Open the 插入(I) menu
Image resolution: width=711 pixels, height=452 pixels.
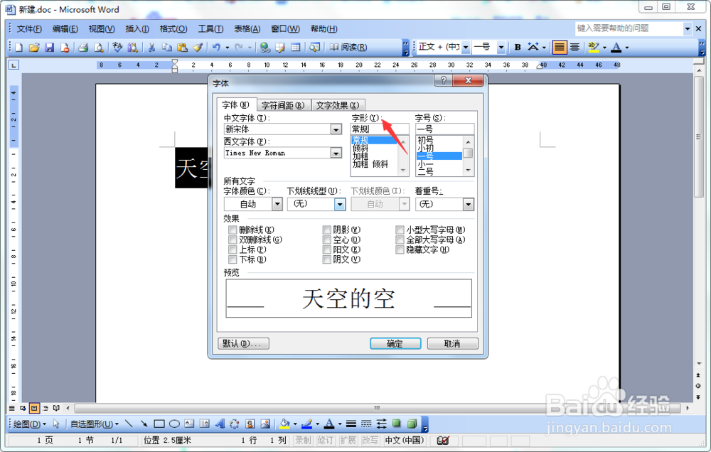coord(137,29)
